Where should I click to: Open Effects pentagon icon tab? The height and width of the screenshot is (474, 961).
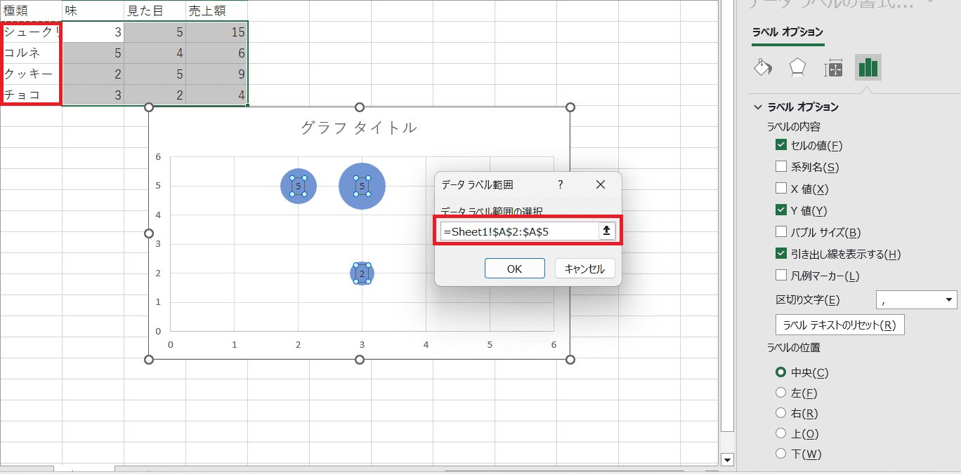[x=797, y=67]
